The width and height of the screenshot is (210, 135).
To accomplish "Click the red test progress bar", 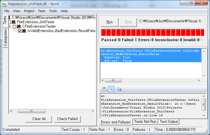I will pyautogui.click(x=153, y=32).
